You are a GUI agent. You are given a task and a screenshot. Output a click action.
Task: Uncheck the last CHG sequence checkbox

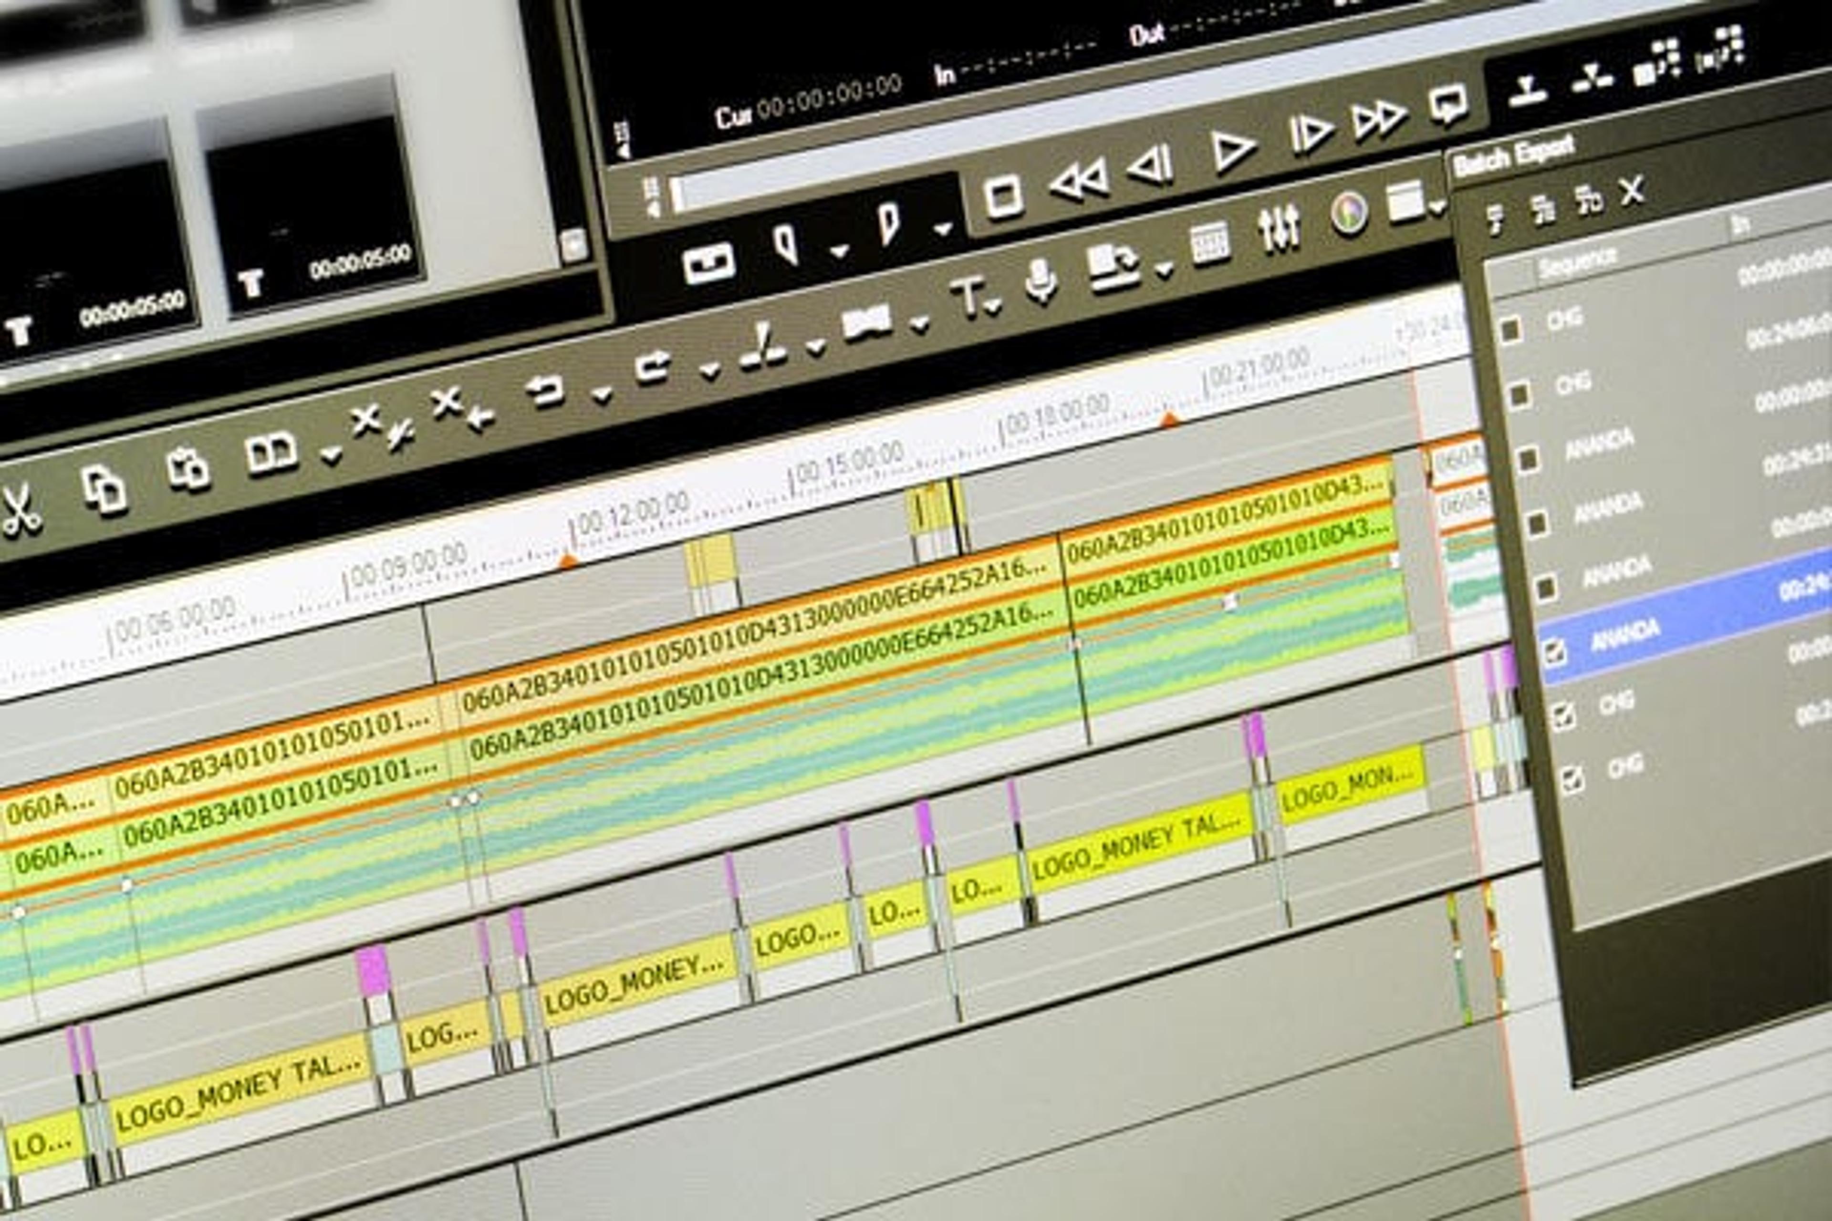(x=1571, y=779)
